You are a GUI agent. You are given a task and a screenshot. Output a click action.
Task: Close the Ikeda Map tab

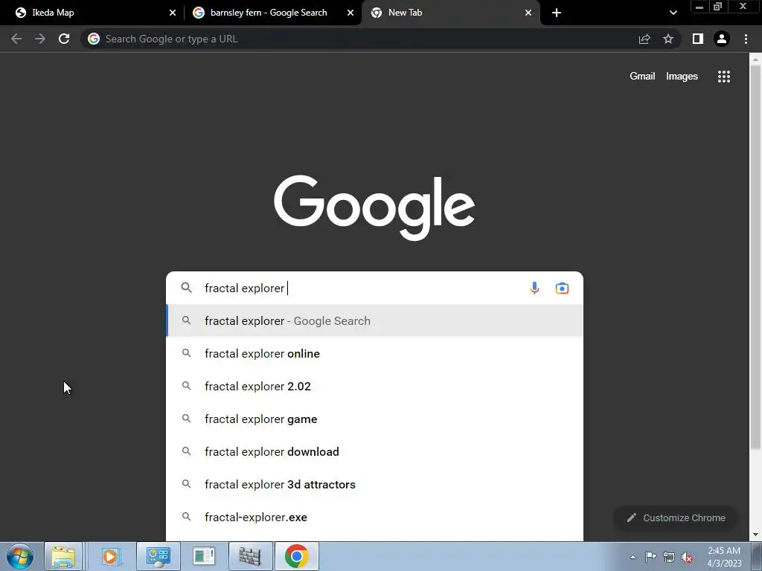click(x=173, y=13)
